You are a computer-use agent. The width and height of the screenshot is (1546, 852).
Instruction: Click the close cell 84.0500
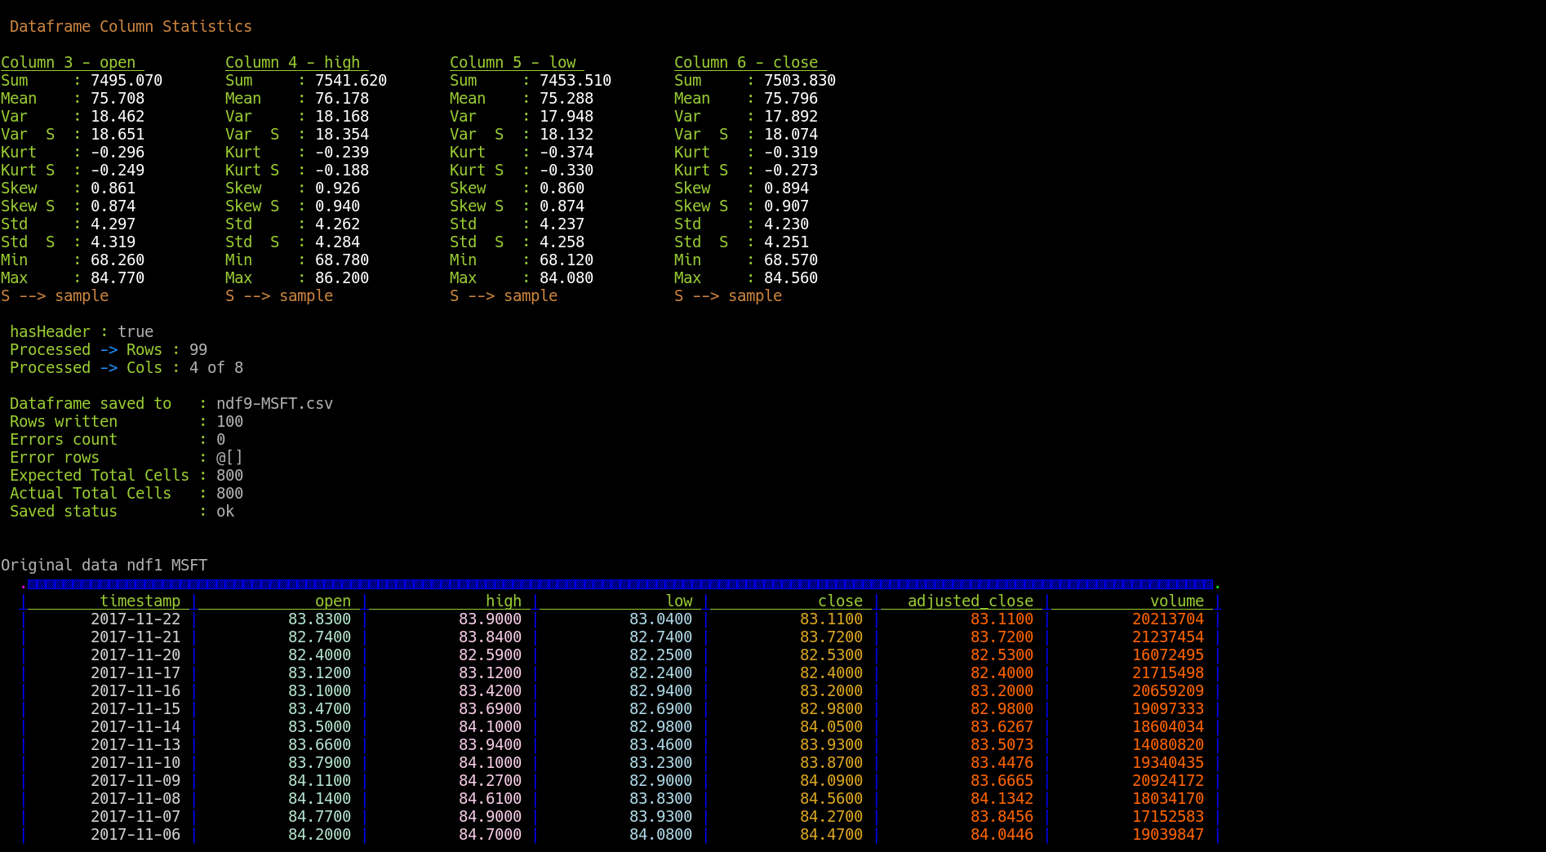click(x=832, y=726)
